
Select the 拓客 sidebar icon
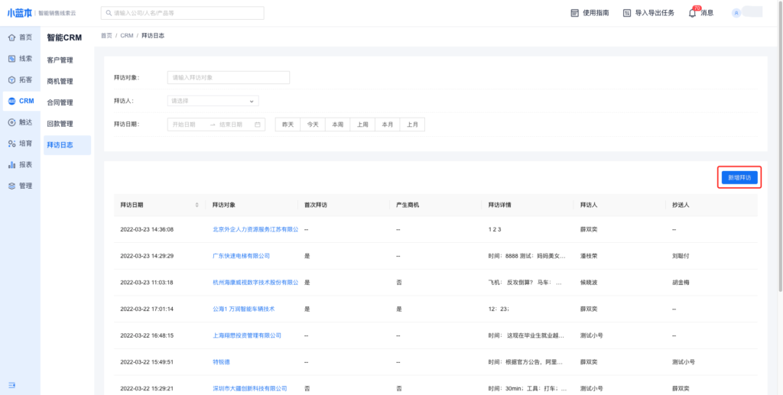click(11, 79)
